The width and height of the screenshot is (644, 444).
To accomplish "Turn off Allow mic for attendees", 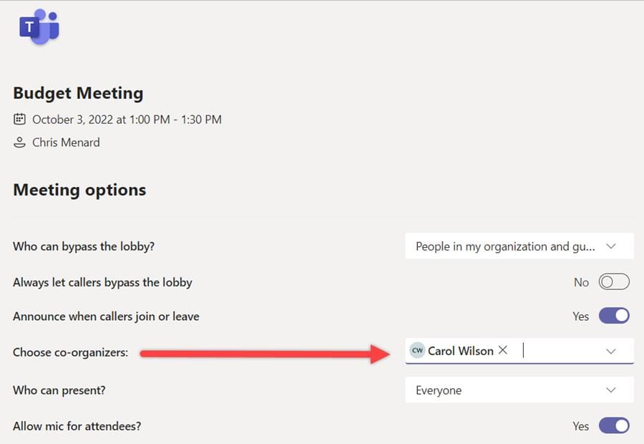I will pyautogui.click(x=614, y=425).
